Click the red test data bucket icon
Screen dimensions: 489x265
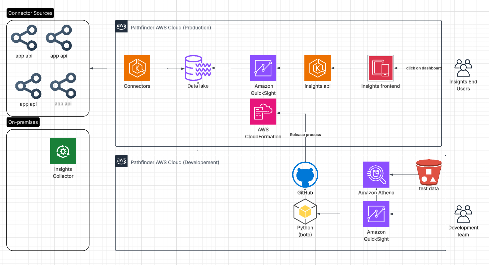coord(429,172)
